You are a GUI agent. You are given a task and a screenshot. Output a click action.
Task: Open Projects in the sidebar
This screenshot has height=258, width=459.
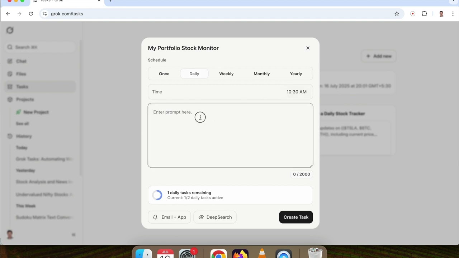[41, 99]
